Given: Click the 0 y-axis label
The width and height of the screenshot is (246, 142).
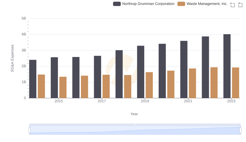Looking at the screenshot, I should pyautogui.click(x=25, y=98).
